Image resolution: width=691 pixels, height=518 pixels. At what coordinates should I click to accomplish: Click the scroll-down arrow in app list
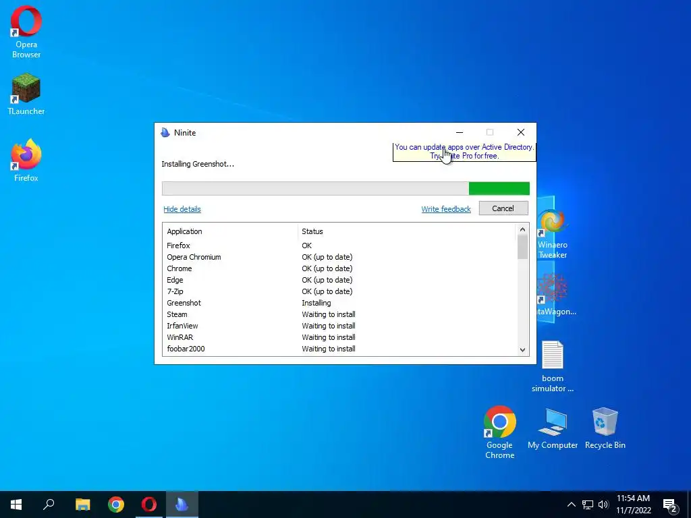click(x=523, y=350)
